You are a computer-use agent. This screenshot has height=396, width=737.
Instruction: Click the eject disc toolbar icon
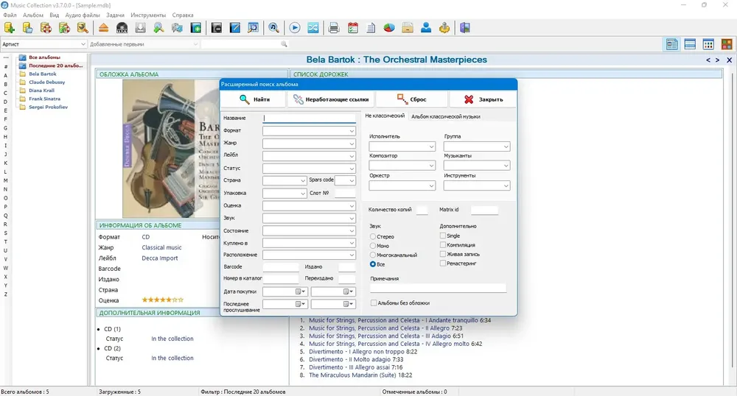(x=103, y=28)
